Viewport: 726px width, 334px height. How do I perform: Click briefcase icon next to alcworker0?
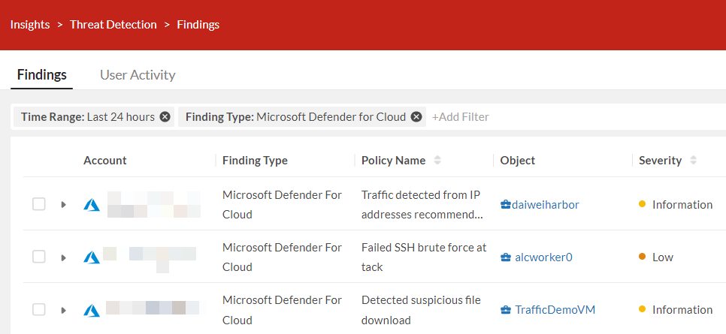coord(506,257)
